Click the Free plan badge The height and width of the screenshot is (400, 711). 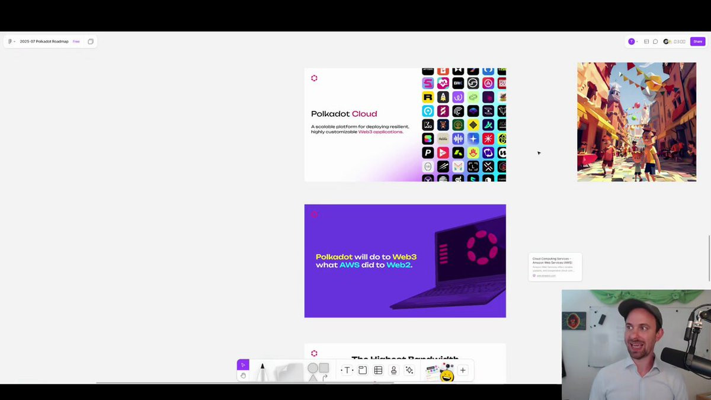pyautogui.click(x=76, y=41)
